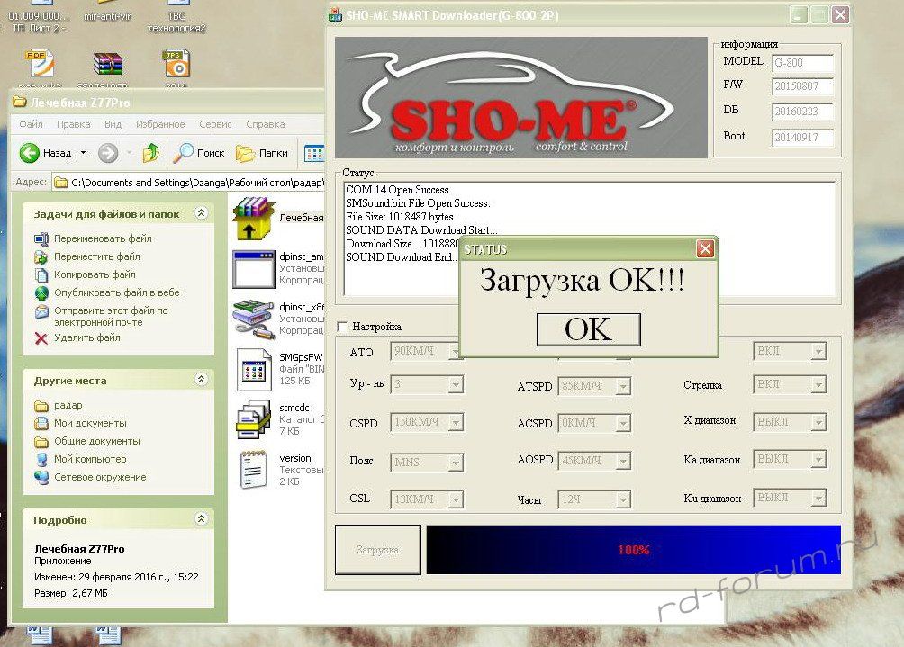The height and width of the screenshot is (647, 904).
Task: Go up one folder level in Explorer
Action: tap(151, 153)
